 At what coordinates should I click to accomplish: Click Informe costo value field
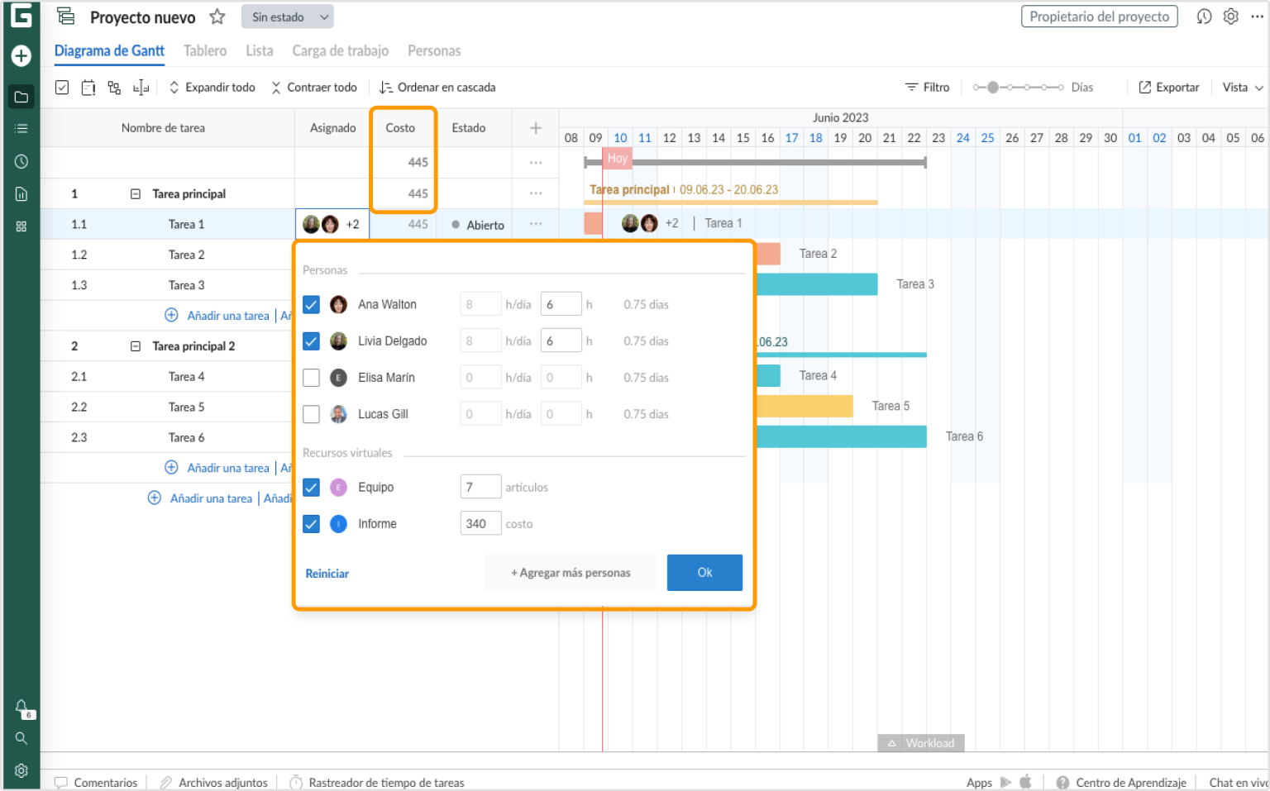pyautogui.click(x=480, y=524)
